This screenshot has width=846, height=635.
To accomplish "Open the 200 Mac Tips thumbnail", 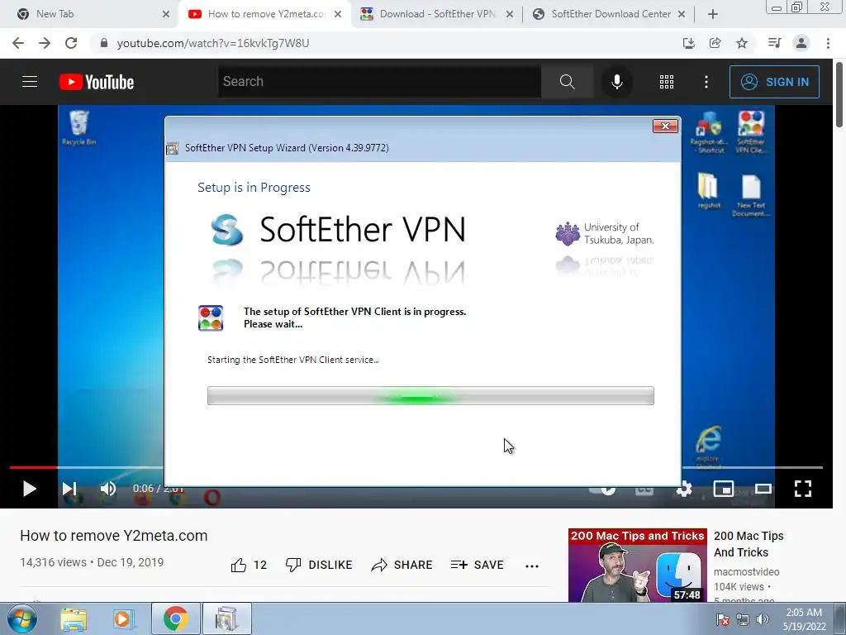I will point(637,566).
